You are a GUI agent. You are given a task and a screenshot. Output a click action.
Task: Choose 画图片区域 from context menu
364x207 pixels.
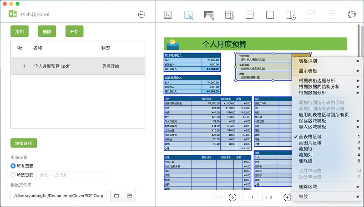pyautogui.click(x=328, y=143)
